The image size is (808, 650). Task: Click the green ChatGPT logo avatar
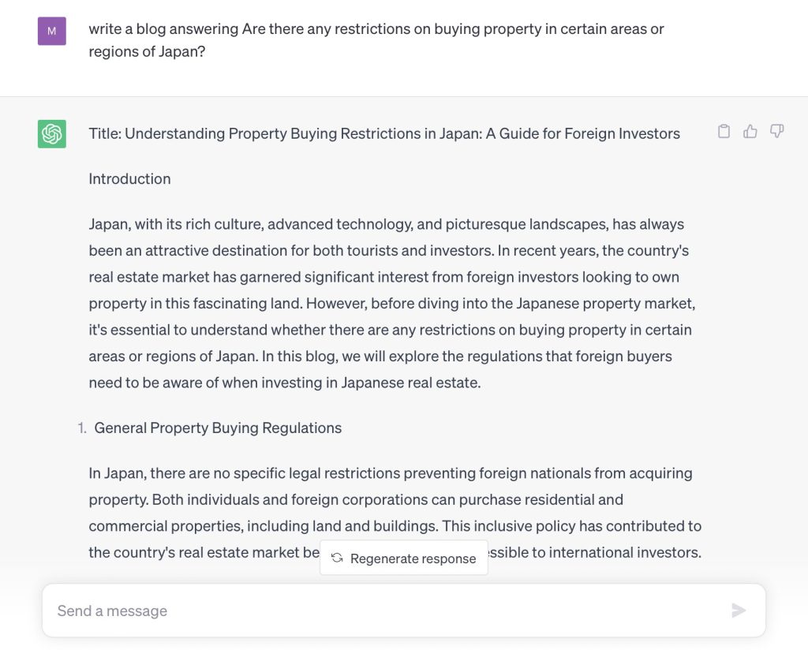click(x=51, y=134)
